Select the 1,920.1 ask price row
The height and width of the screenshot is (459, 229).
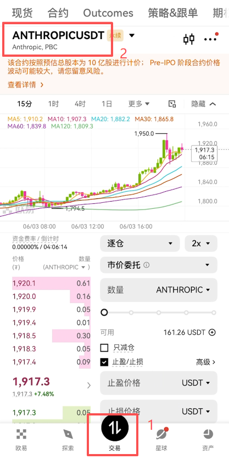tap(51, 283)
